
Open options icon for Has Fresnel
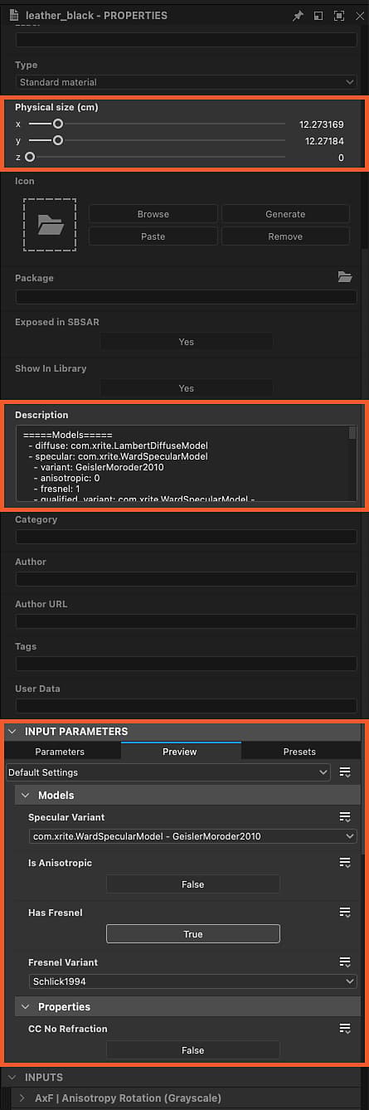pos(345,913)
